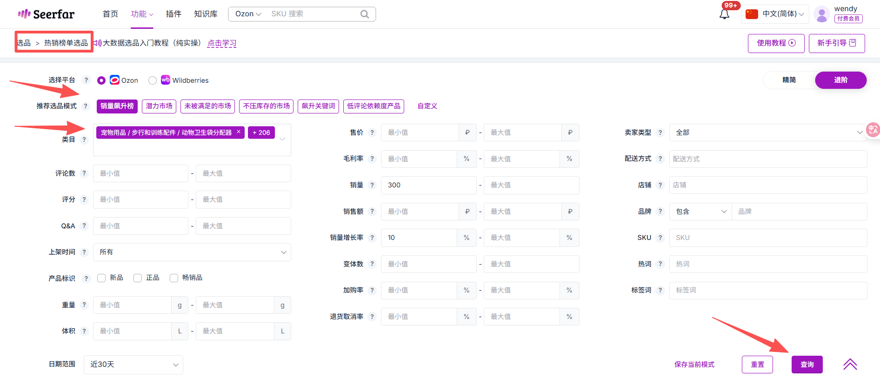Click the 保存当前模式 link
This screenshot has width=880, height=385.
[x=694, y=365]
